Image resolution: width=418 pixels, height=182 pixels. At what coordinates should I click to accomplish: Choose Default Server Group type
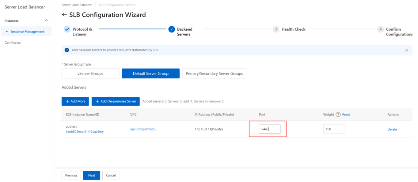(x=151, y=74)
